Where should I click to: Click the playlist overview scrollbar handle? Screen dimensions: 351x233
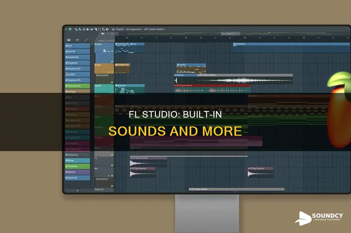[230, 34]
